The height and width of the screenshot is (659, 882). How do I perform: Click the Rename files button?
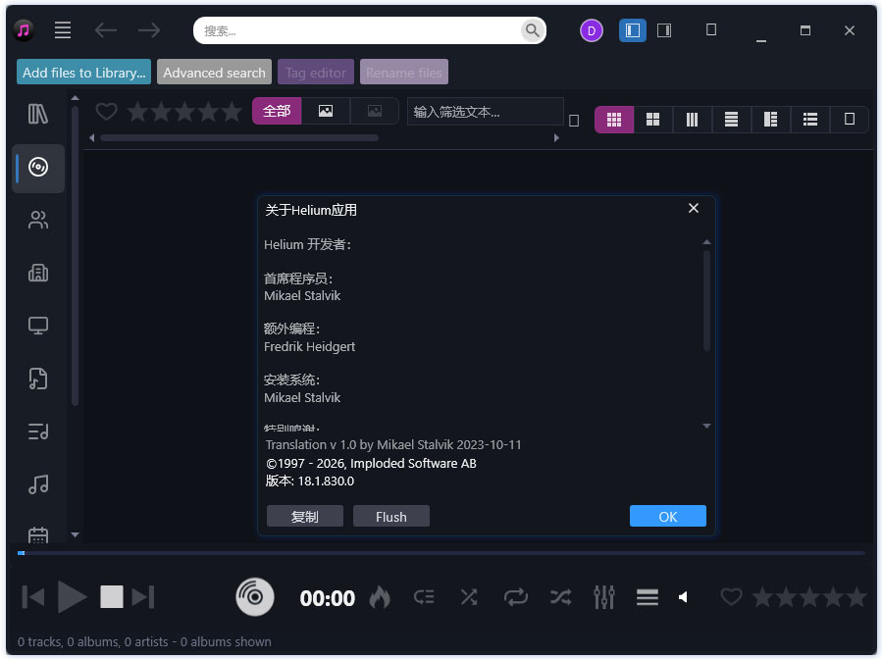tap(404, 72)
